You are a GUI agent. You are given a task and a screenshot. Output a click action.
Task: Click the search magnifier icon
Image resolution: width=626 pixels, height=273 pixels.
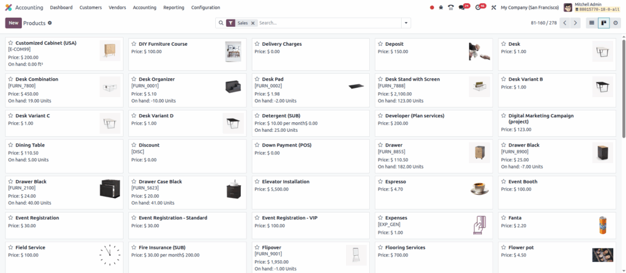(221, 23)
